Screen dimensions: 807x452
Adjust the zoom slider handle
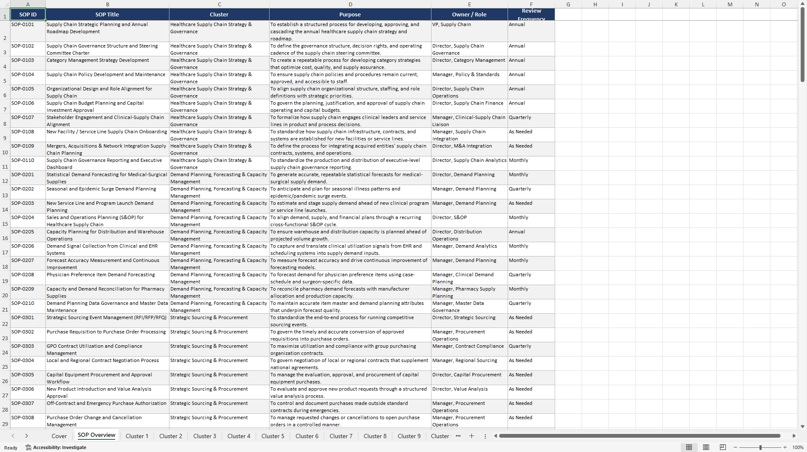[760, 447]
